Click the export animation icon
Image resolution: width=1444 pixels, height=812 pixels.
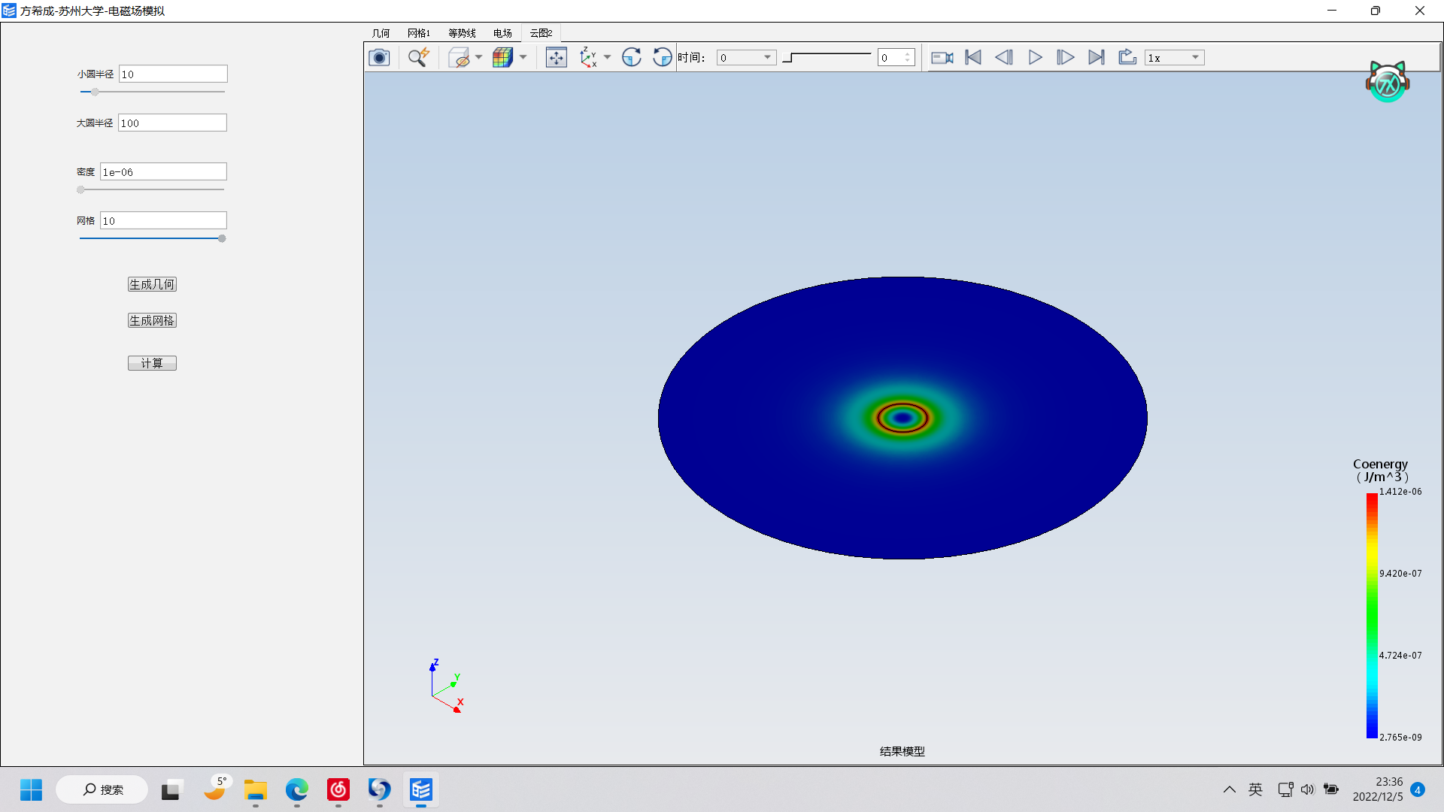tap(1127, 58)
